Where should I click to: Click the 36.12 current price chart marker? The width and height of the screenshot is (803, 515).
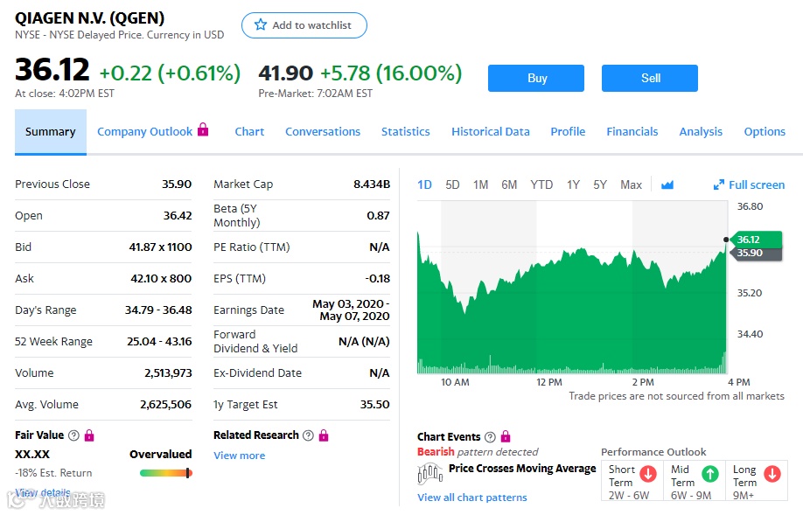click(x=757, y=240)
